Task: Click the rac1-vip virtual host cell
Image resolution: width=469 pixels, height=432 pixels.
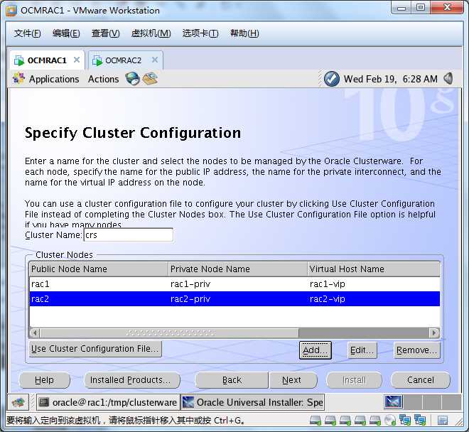Action: point(374,284)
